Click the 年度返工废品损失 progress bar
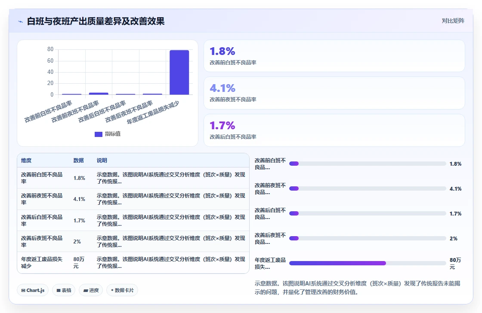The width and height of the screenshot is (482, 313). coord(368,263)
